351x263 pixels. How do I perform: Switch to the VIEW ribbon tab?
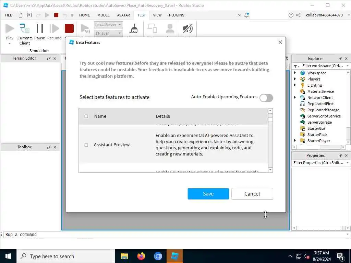pyautogui.click(x=157, y=15)
